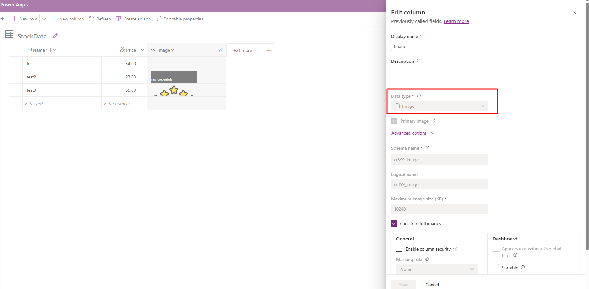Viewport: 589px width, 289px height.
Task: Collapse the Advanced options section
Action: [412, 133]
